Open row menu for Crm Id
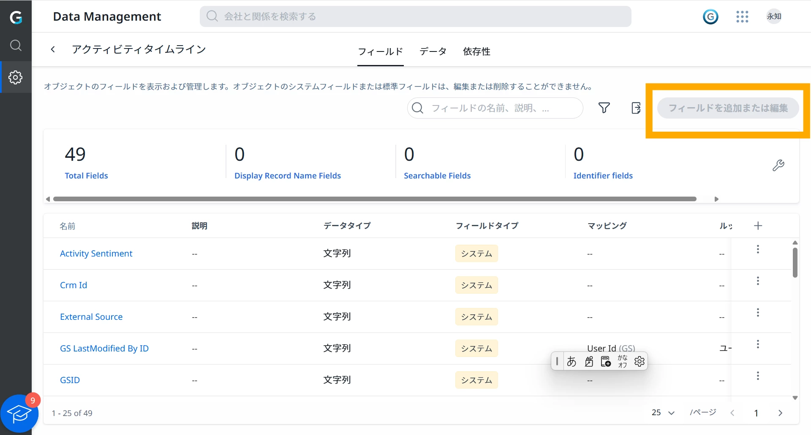The image size is (811, 435). tap(758, 281)
